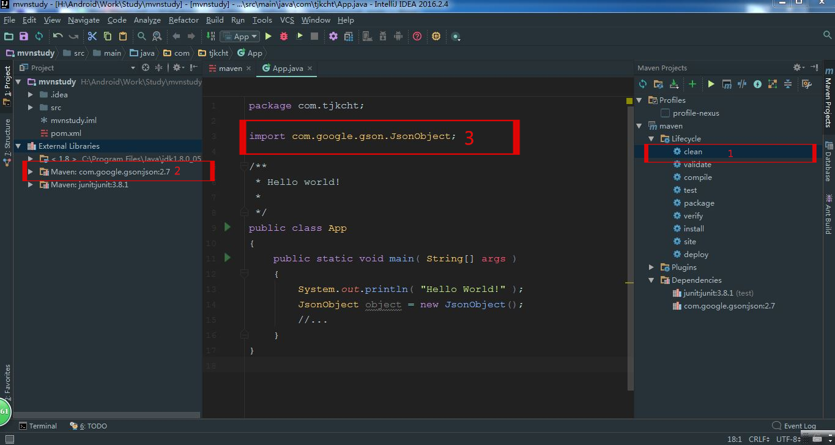Screen dimensions: 835x445
Task: Open the Event Log button
Action: coord(795,426)
